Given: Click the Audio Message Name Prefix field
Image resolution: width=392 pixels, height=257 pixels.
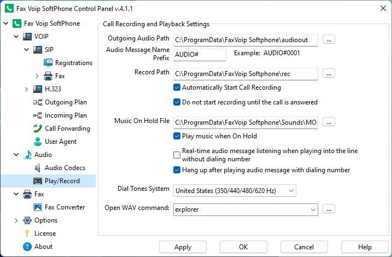Looking at the screenshot, I should coord(200,55).
